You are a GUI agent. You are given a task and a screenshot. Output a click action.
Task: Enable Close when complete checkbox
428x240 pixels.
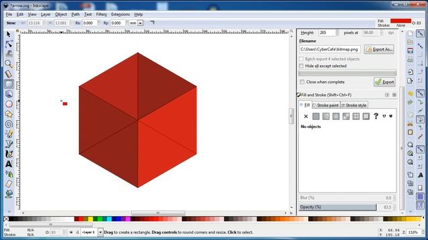[x=302, y=82]
